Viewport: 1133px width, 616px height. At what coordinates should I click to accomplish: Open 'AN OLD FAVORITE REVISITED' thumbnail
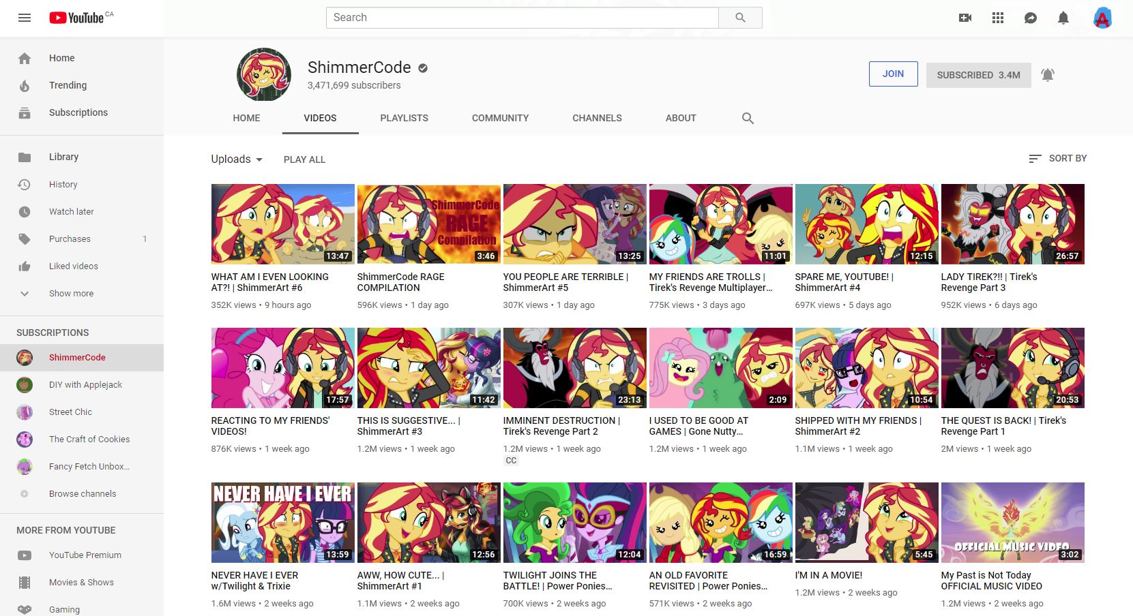coord(721,523)
